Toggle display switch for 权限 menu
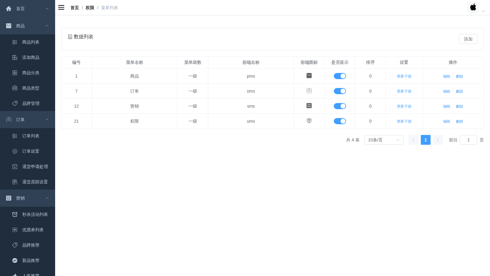Viewport: 490px width, 276px height. click(340, 121)
